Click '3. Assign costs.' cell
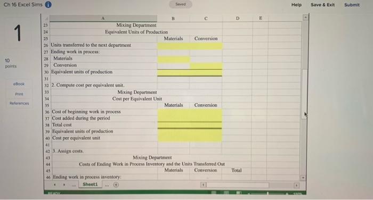 tap(104, 151)
